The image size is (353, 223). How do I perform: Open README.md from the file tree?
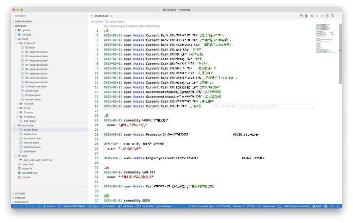(x=30, y=173)
